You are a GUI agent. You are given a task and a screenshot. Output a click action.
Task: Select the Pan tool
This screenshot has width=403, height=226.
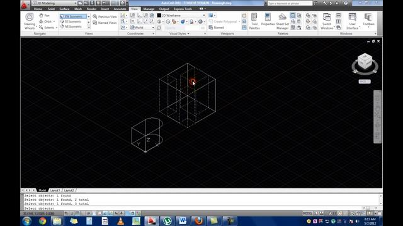click(44, 16)
